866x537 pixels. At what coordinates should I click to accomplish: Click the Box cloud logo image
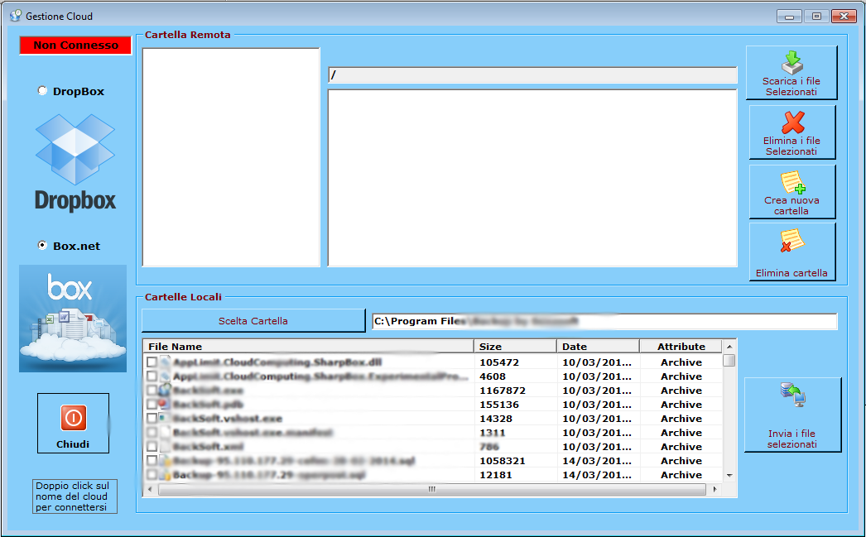73,319
